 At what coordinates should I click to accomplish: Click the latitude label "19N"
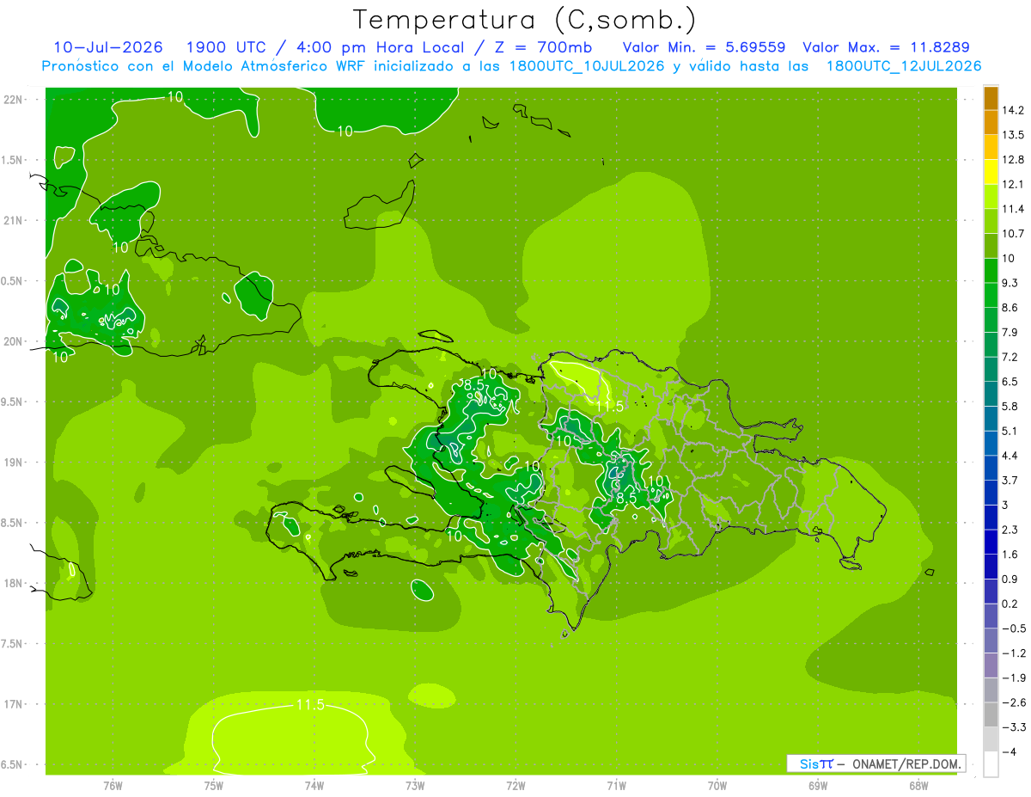click(15, 462)
